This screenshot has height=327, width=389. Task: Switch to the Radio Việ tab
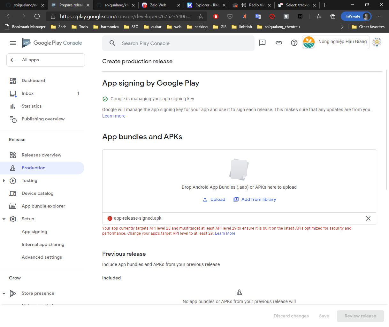tap(252, 5)
